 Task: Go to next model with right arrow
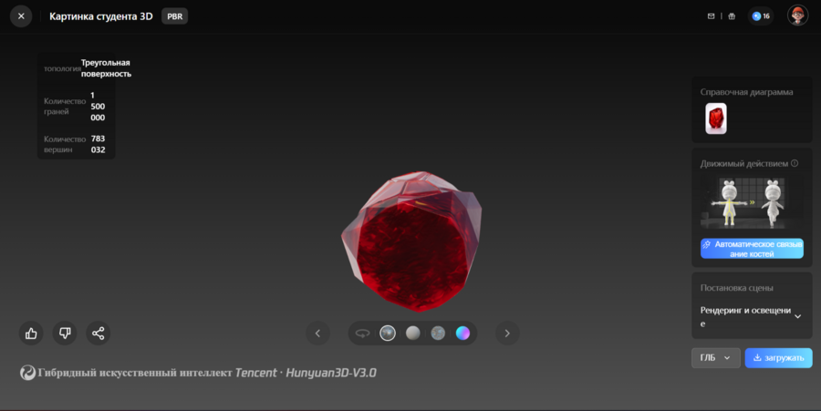pyautogui.click(x=507, y=334)
